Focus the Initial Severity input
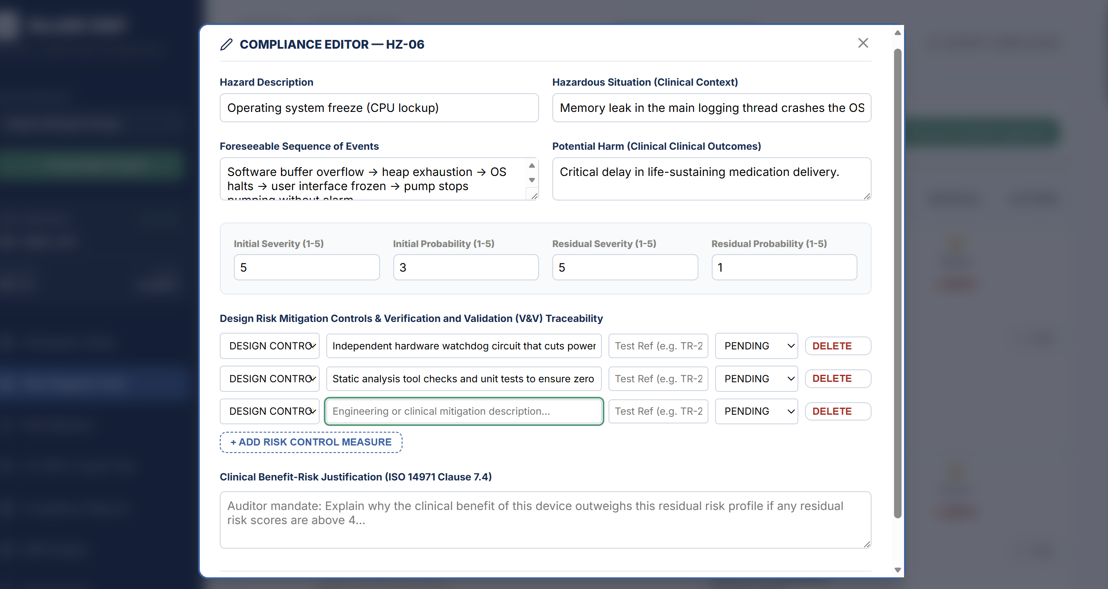This screenshot has height=589, width=1108. point(307,267)
